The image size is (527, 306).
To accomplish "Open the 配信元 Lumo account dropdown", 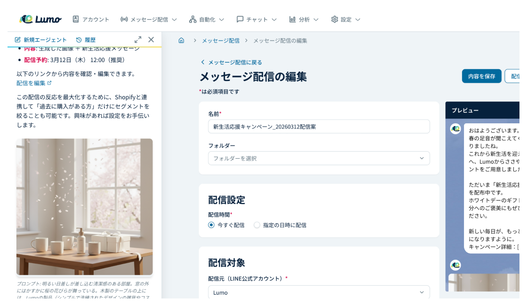I will click(x=319, y=292).
